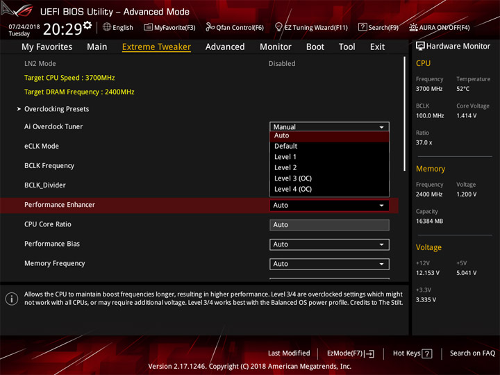Viewport: 500px width, 375px height.
Task: Launch EZ Tuning Wizard bulb icon
Action: (278, 27)
